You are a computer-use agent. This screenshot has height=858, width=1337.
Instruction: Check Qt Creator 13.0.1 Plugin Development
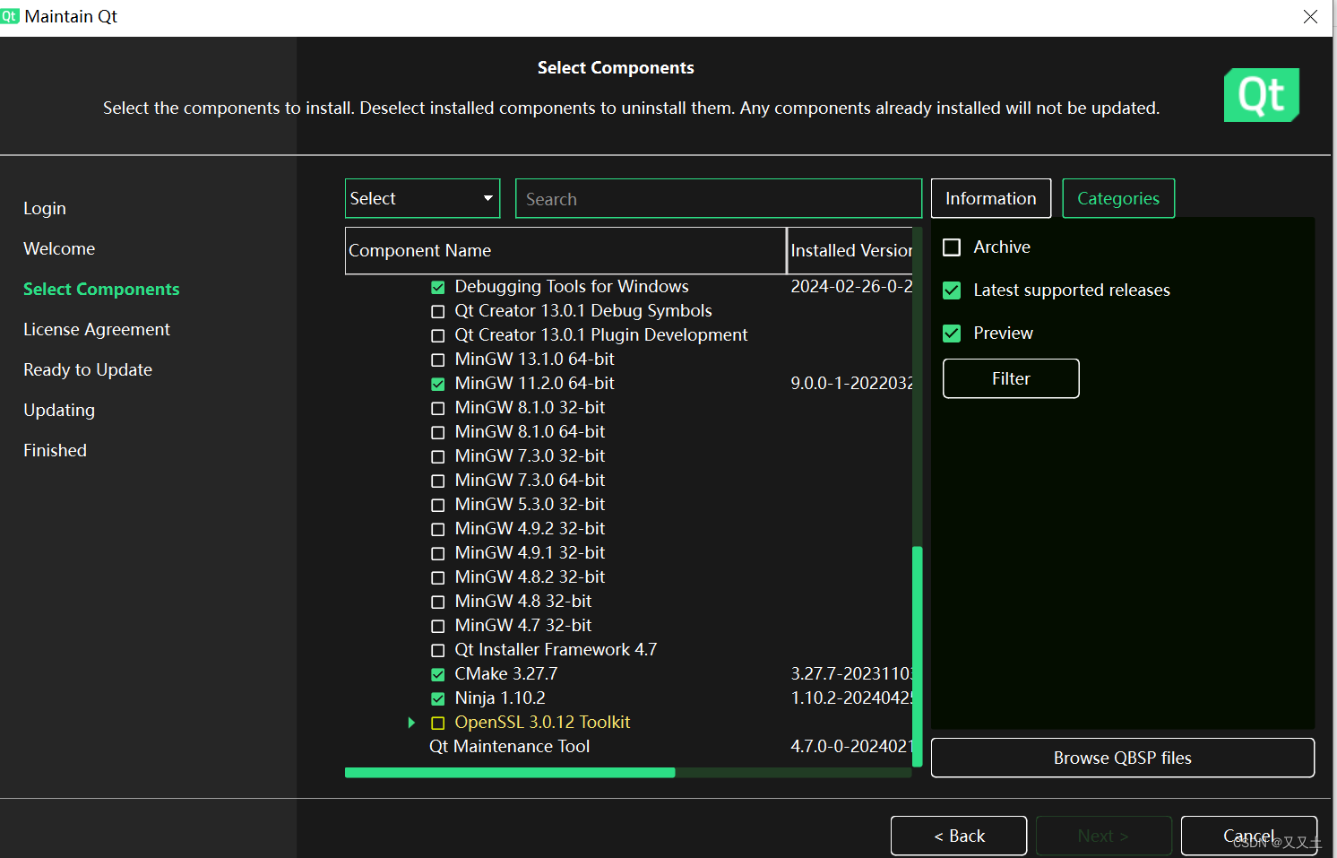438,336
